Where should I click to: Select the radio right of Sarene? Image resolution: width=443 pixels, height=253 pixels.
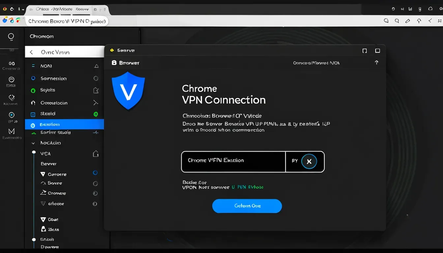[95, 183]
